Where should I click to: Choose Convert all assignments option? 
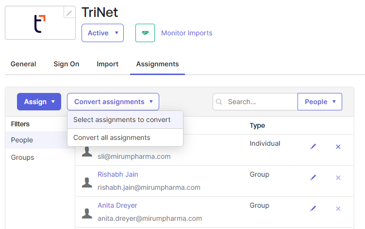pos(125,137)
